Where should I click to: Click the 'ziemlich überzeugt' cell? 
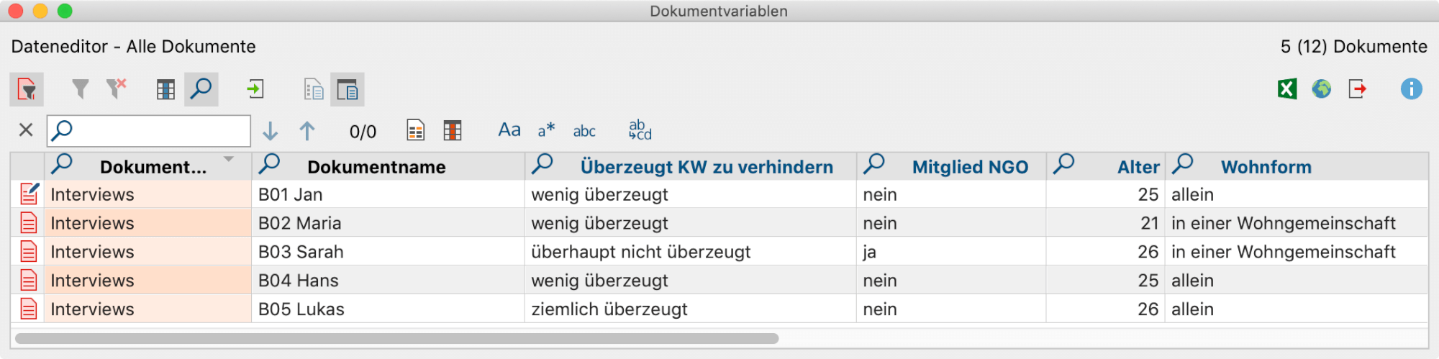coord(691,309)
